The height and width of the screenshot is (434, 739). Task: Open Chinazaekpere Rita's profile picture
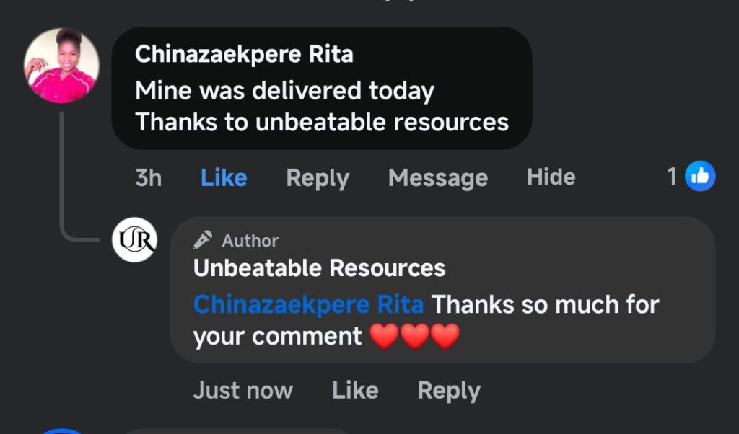(61, 66)
